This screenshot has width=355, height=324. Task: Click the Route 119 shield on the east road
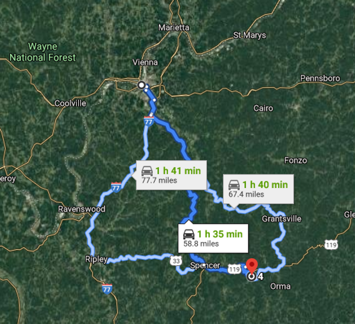click(331, 245)
